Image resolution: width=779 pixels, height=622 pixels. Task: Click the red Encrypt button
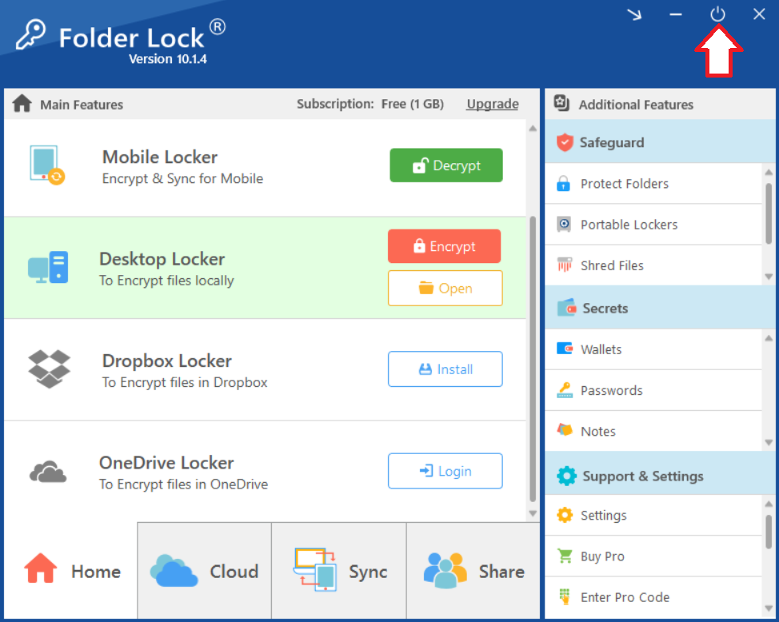click(444, 246)
